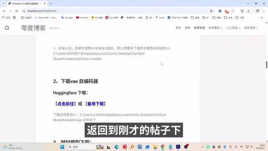The width and height of the screenshot is (268, 151).
Task: Show hidden system tray icons
Action: click(x=202, y=147)
